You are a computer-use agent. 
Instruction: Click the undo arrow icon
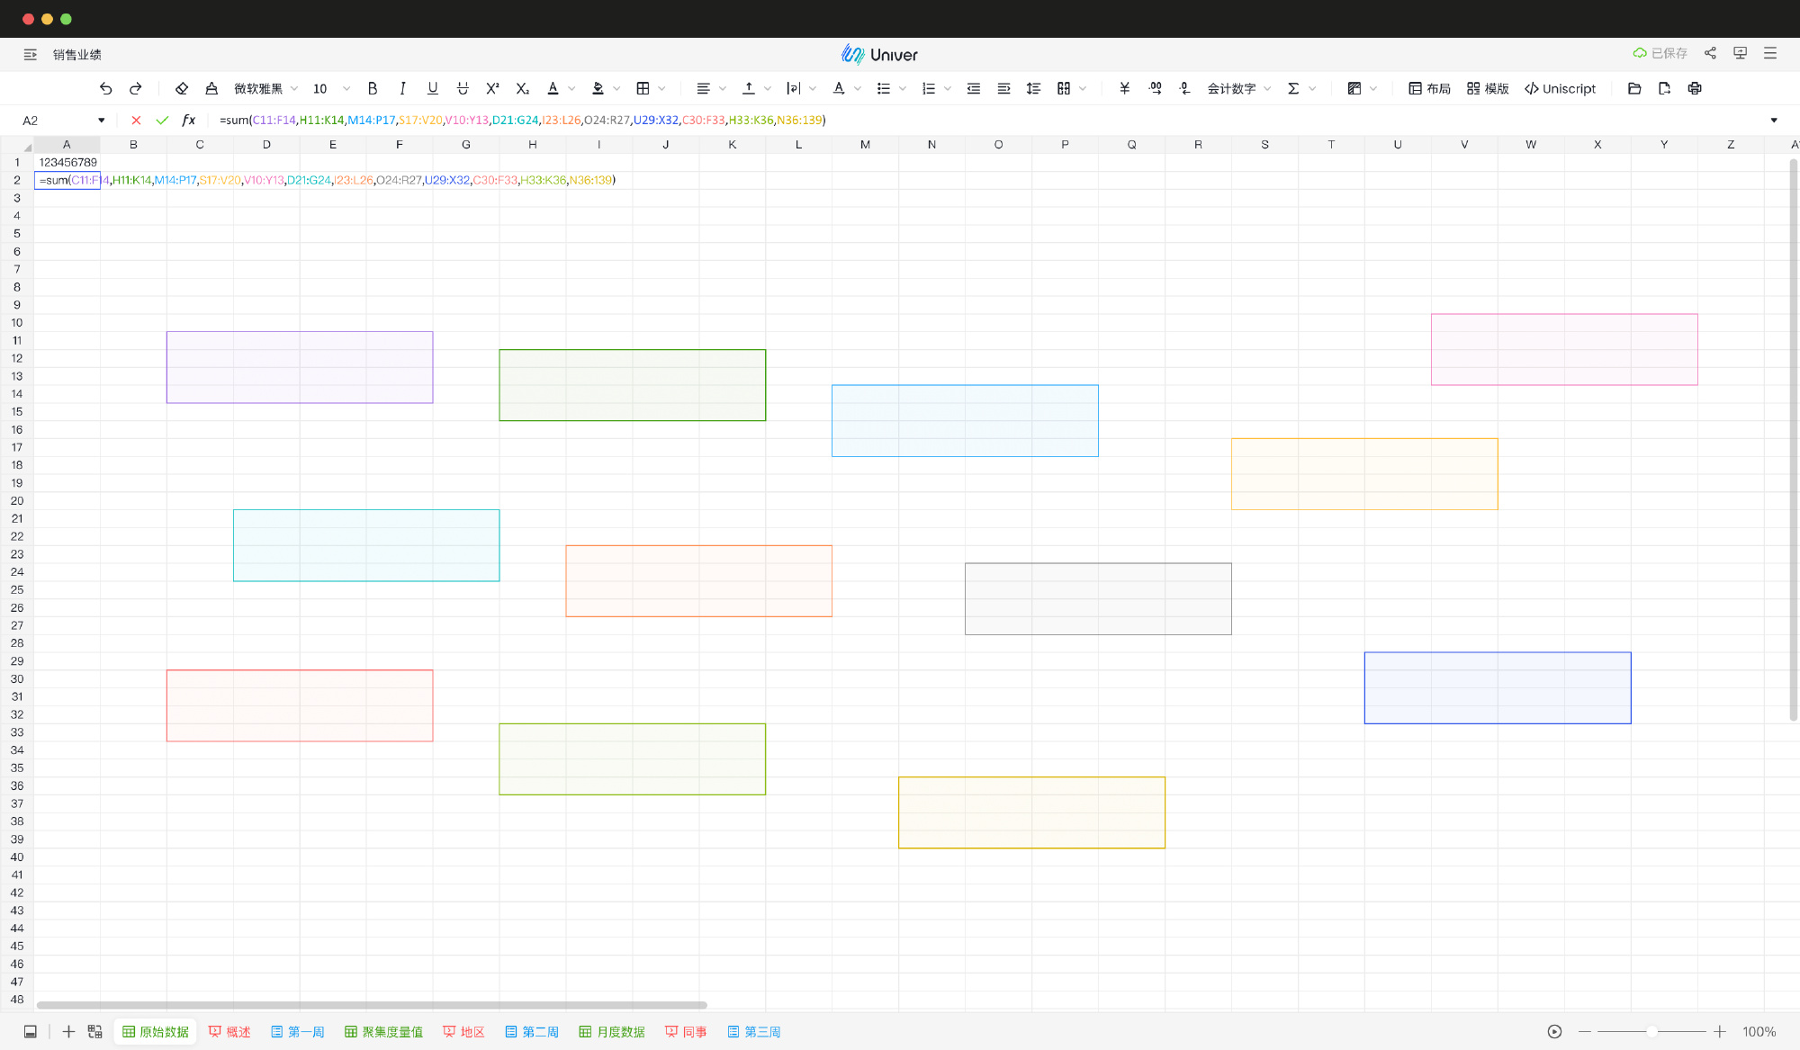point(105,88)
